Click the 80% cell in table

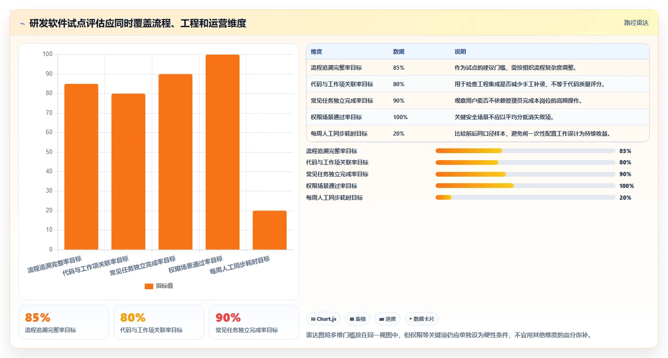[398, 84]
